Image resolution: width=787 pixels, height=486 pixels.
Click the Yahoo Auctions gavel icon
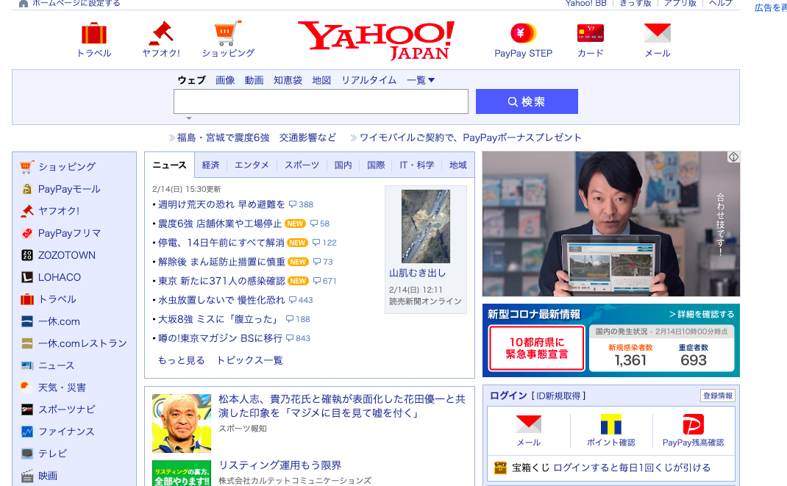click(x=160, y=33)
